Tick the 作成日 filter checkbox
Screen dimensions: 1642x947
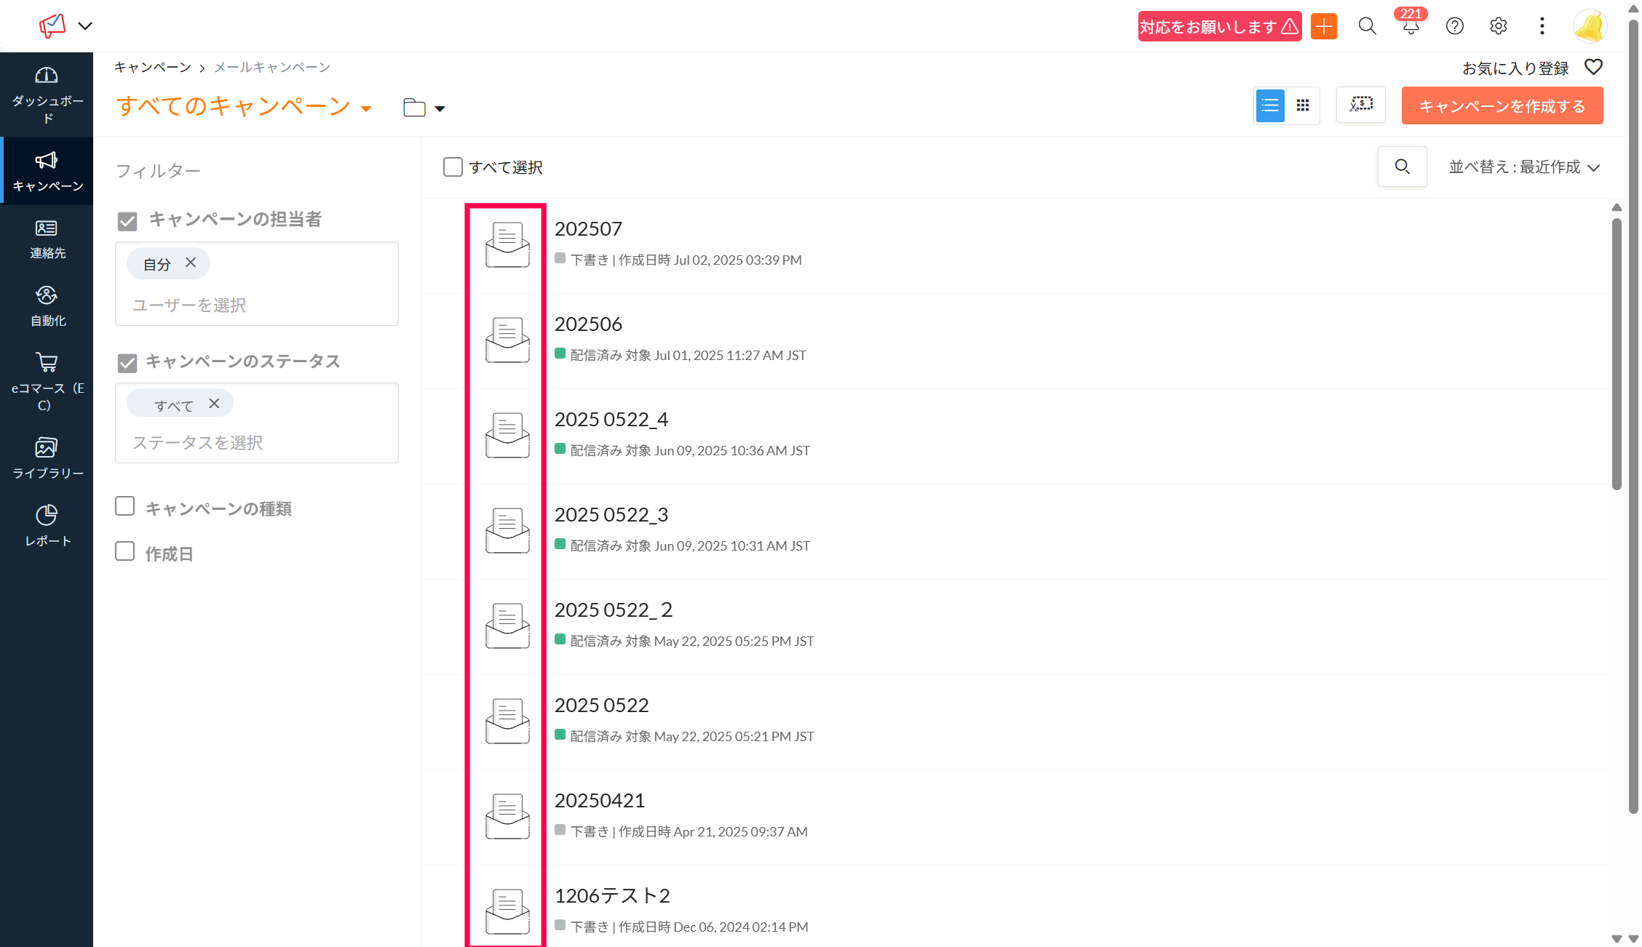point(125,552)
